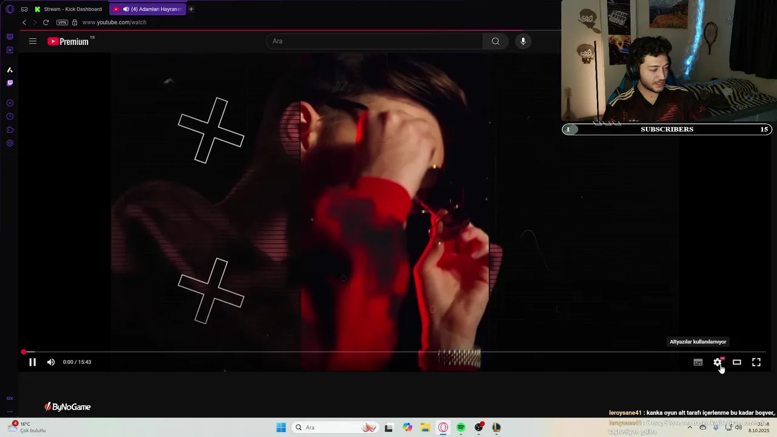Select the Adamları Hayran YouTube tab
This screenshot has width=777, height=437.
tap(148, 9)
